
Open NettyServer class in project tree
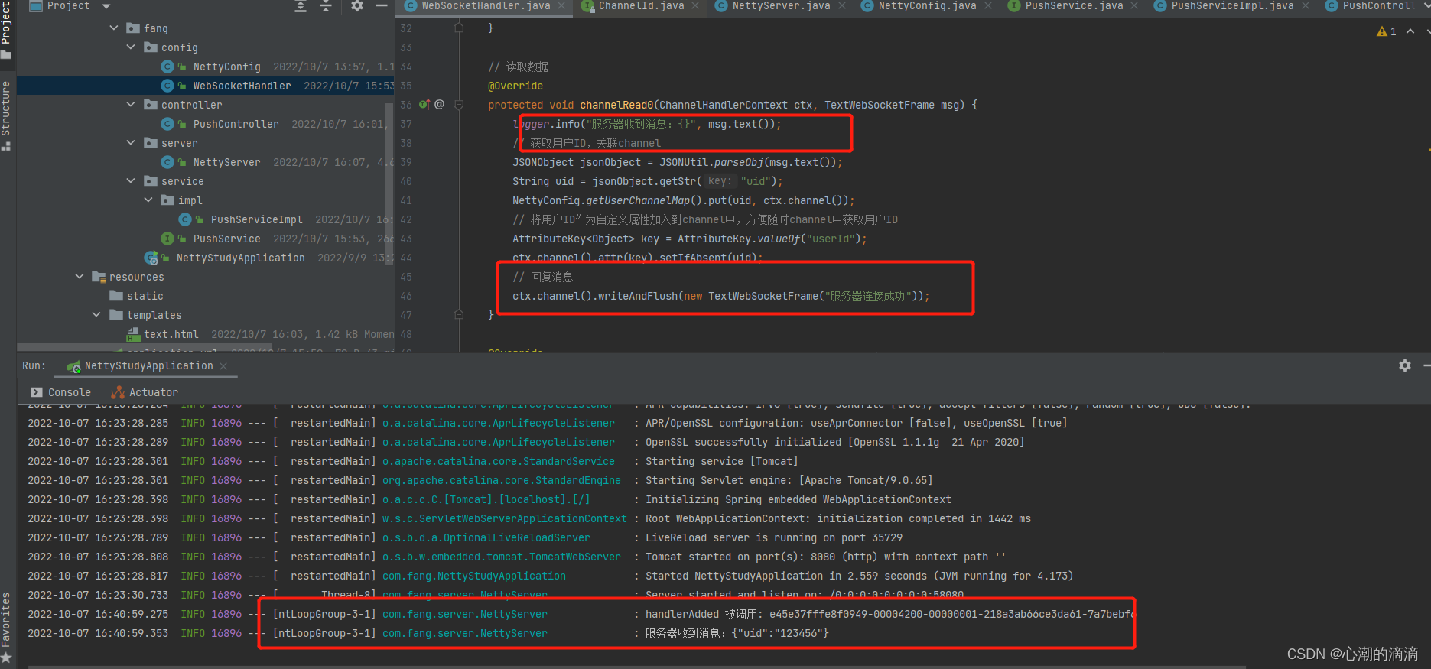[226, 162]
